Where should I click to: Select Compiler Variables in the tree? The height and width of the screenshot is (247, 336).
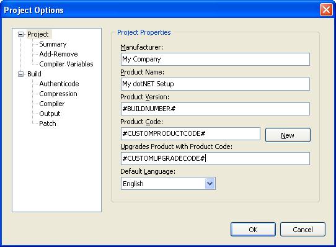click(66, 64)
